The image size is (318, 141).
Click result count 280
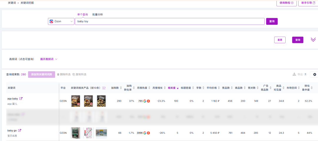coord(24,74)
